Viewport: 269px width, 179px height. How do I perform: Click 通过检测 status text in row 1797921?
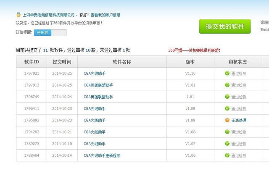pyautogui.click(x=239, y=74)
